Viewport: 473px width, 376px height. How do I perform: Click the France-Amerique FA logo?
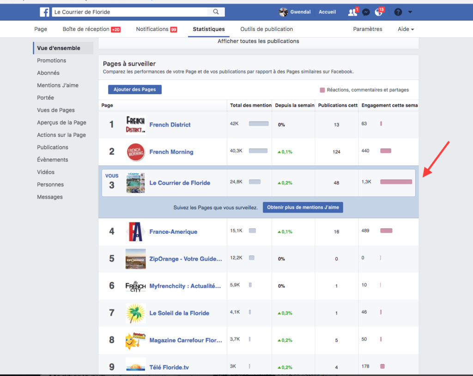135,232
